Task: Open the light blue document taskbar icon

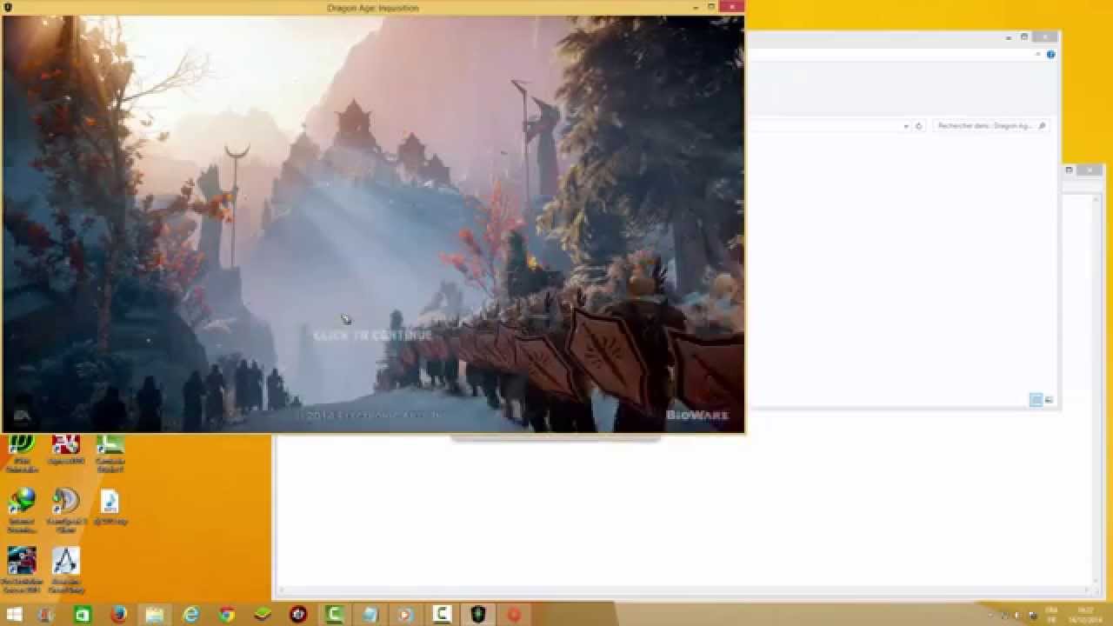Action: tap(370, 615)
